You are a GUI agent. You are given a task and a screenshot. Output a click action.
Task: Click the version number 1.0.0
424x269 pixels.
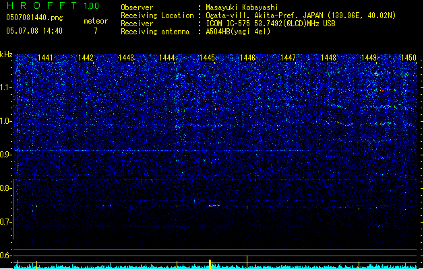point(91,6)
